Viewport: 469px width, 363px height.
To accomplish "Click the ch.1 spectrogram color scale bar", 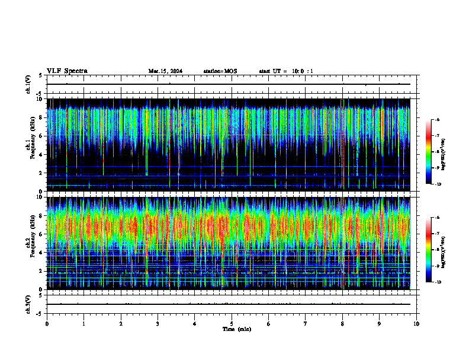I will coord(429,152).
